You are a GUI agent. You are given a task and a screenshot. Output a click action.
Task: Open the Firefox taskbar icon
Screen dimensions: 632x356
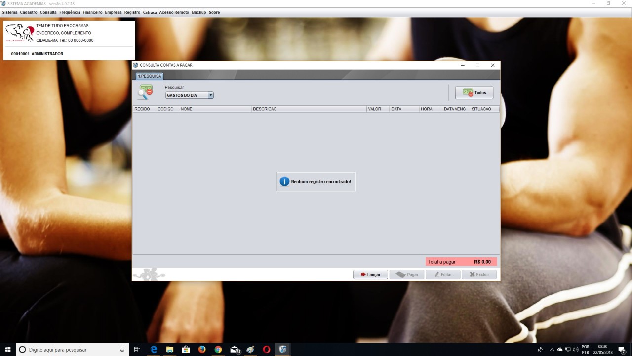click(x=202, y=350)
